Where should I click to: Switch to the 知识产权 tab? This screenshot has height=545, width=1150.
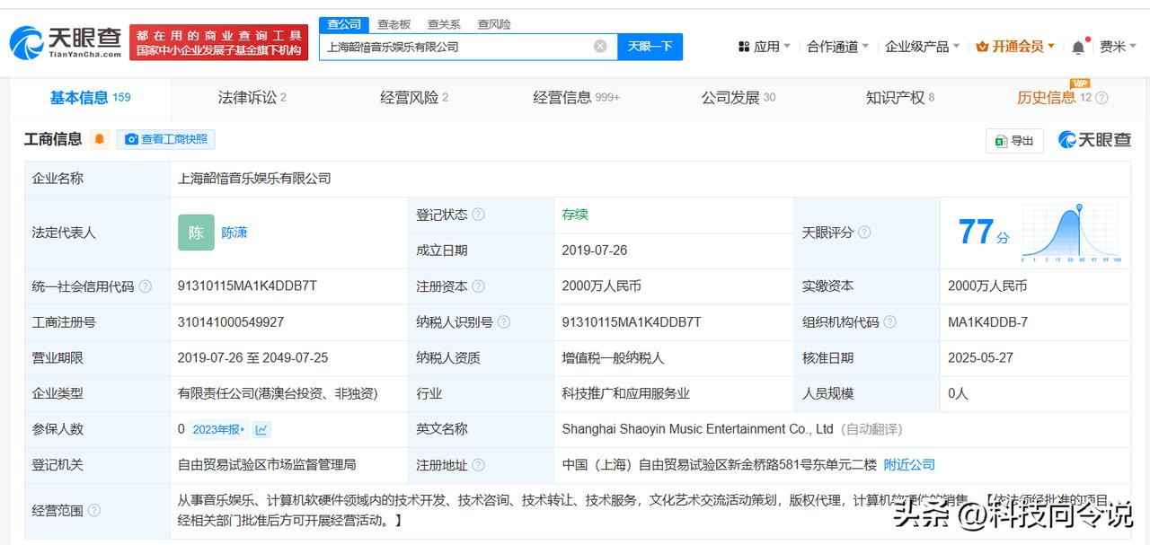(900, 98)
